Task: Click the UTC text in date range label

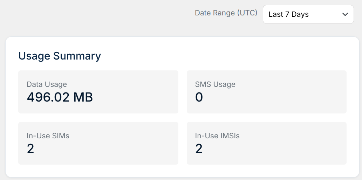Action: coord(247,13)
